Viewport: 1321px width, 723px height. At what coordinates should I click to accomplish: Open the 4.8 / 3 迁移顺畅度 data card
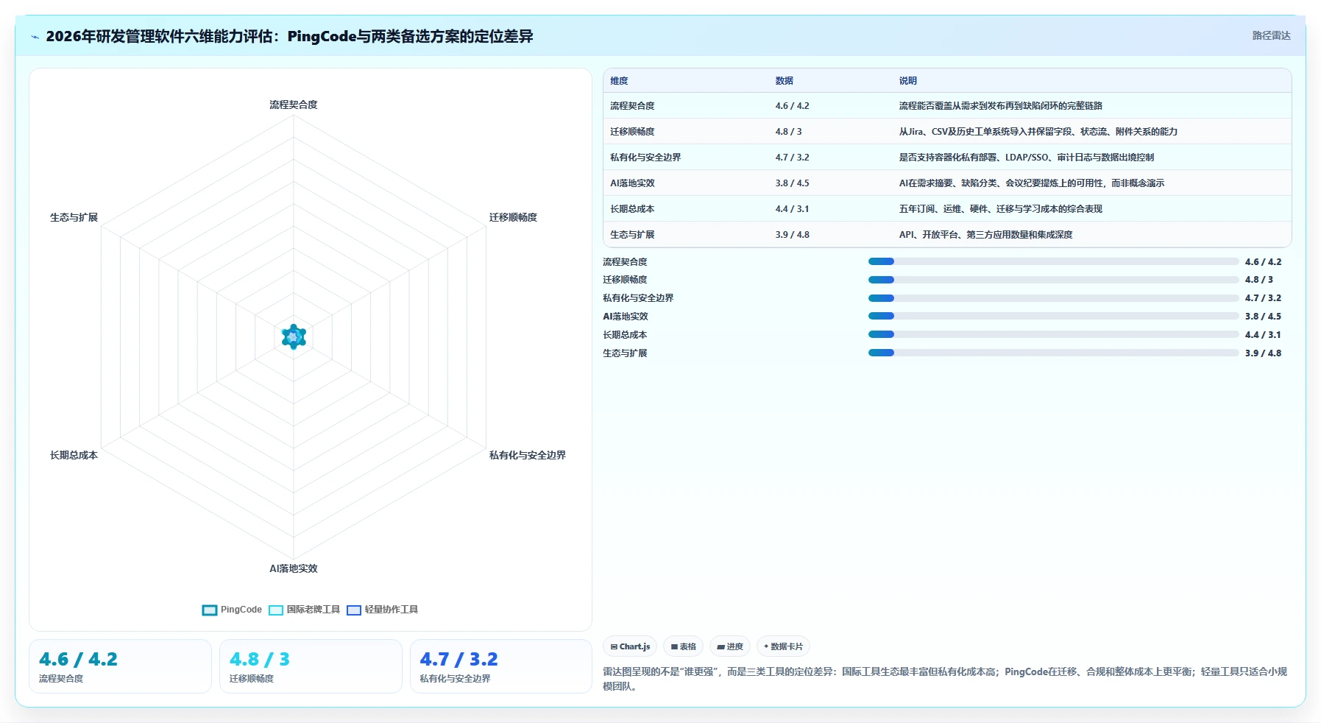311,666
